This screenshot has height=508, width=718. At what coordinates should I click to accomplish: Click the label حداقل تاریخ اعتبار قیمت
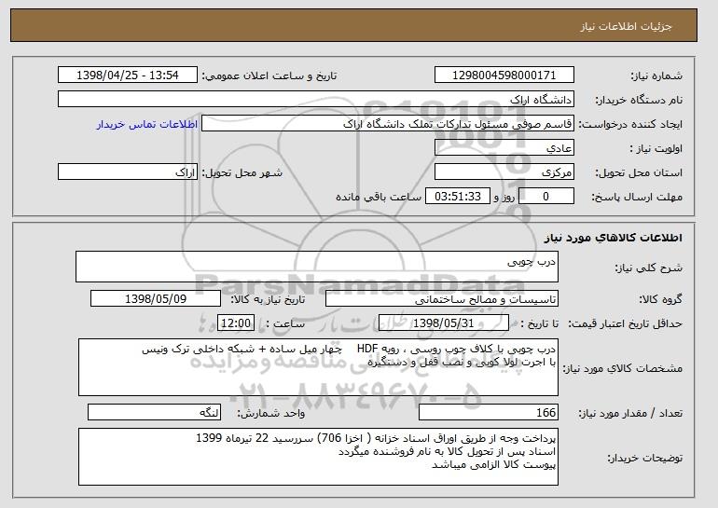click(625, 323)
